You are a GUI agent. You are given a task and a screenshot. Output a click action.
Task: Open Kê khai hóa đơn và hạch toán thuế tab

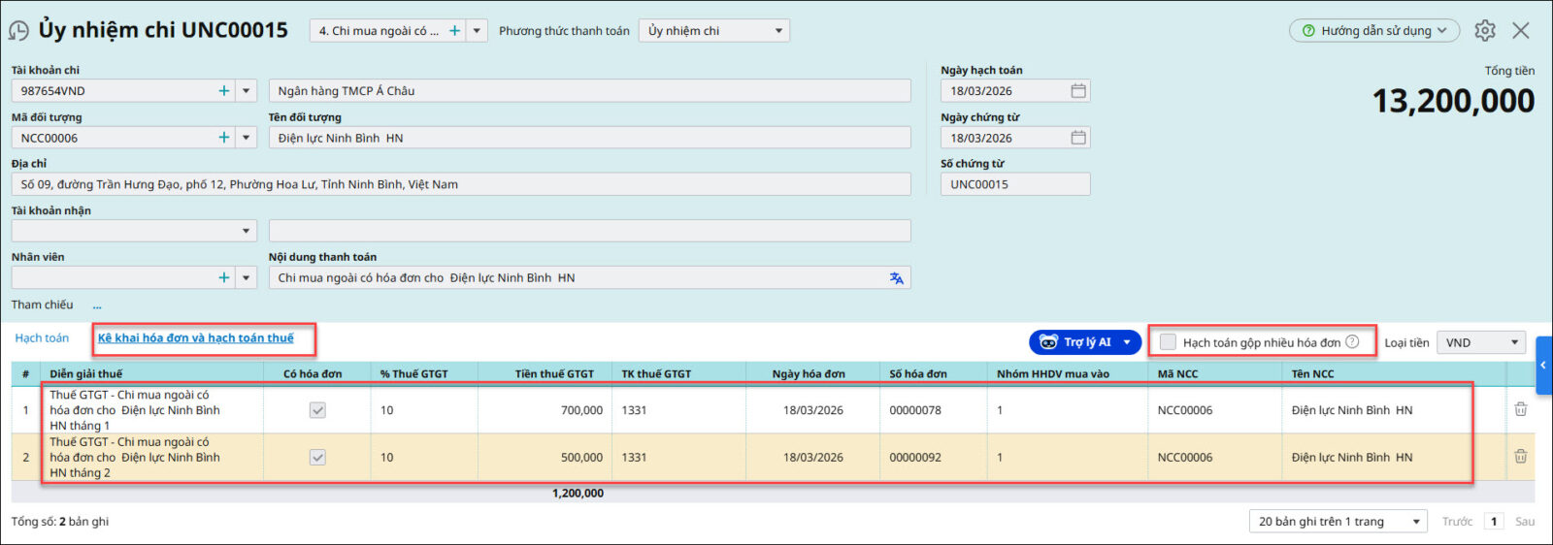pos(195,338)
